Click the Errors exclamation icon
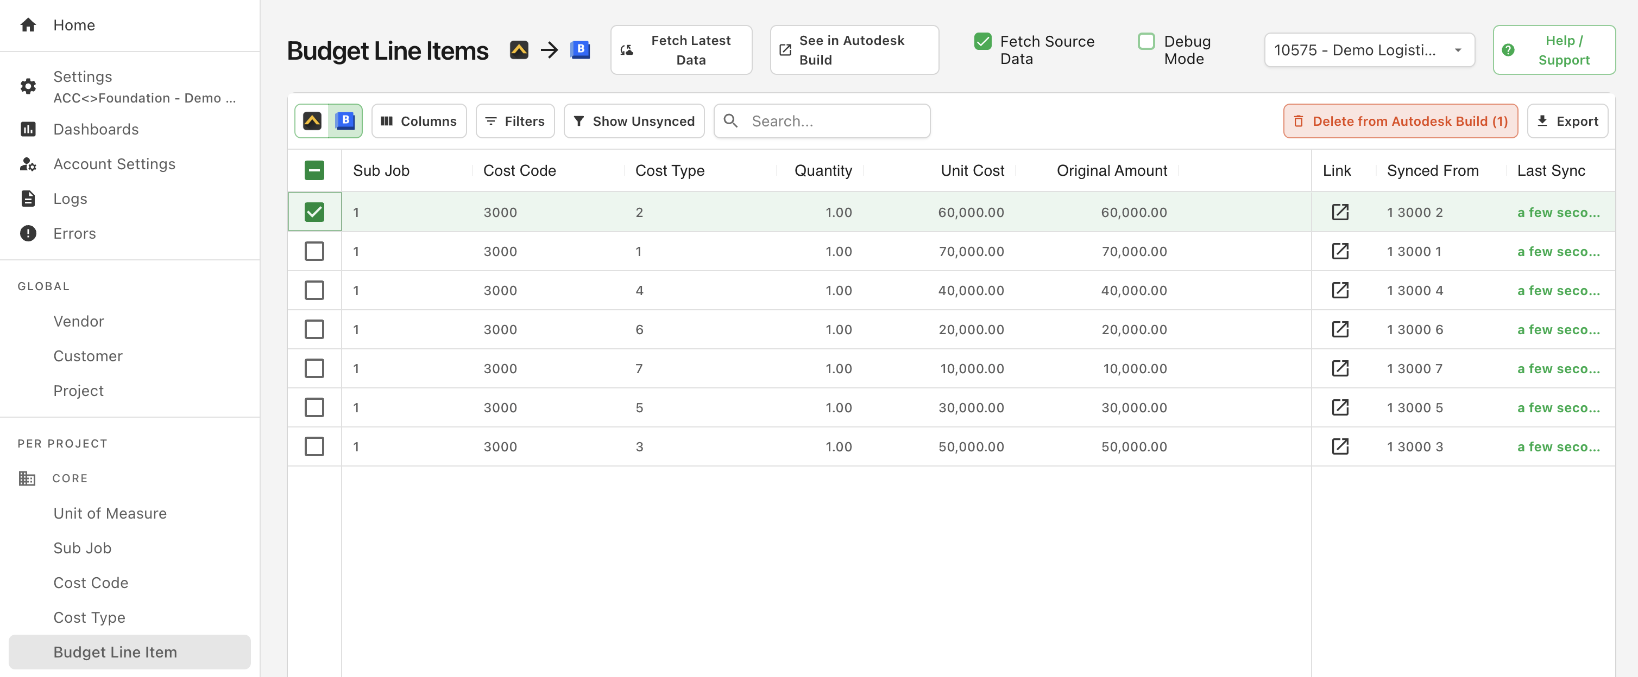Screen dimensions: 1638x677 (28, 233)
